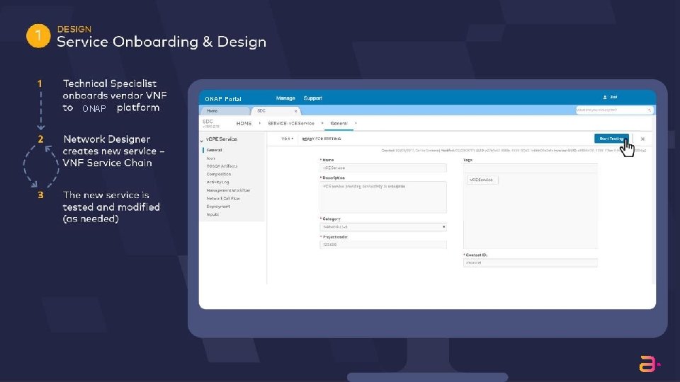Expand the arrow after HOME breadcrumb

[x=260, y=123]
